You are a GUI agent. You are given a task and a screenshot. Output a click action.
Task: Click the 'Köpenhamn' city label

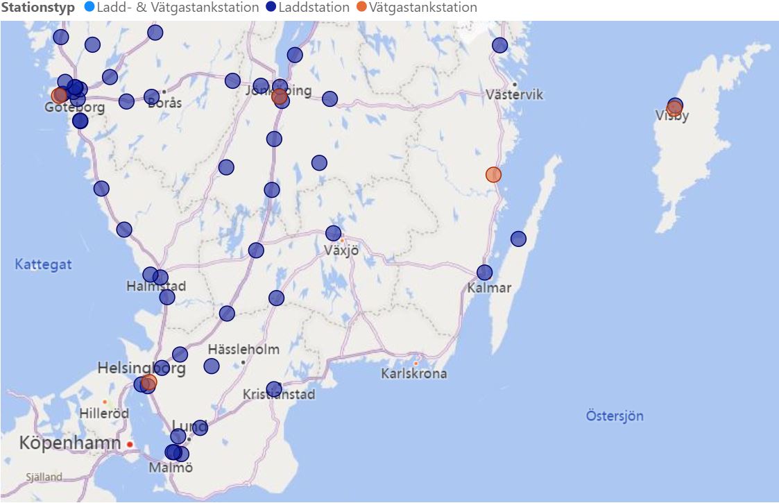[x=70, y=443]
